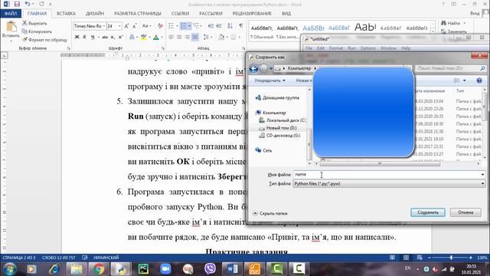The height and width of the screenshot is (276, 490).
Task: Toggle strikethrough (abc) formatting
Action: tap(105, 38)
